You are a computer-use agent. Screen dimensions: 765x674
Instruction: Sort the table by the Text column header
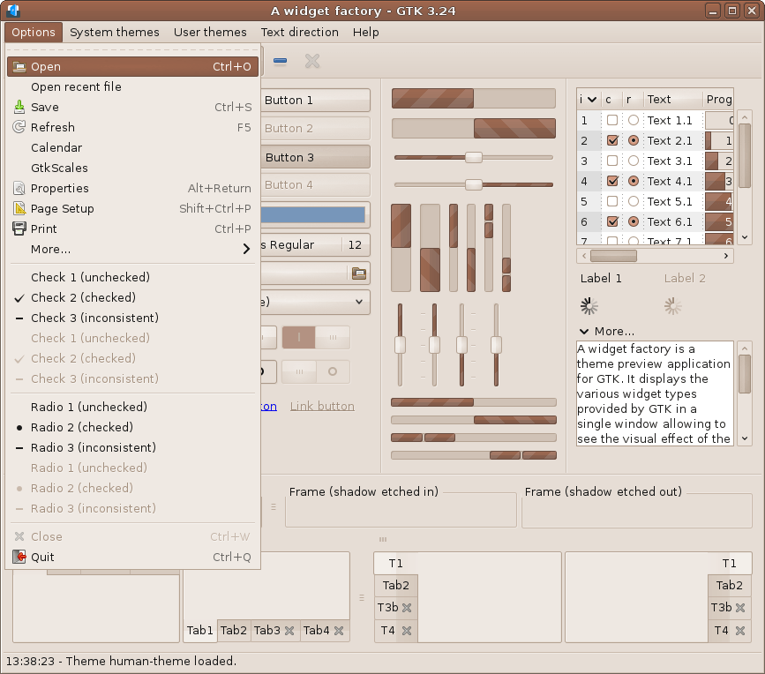tap(672, 100)
